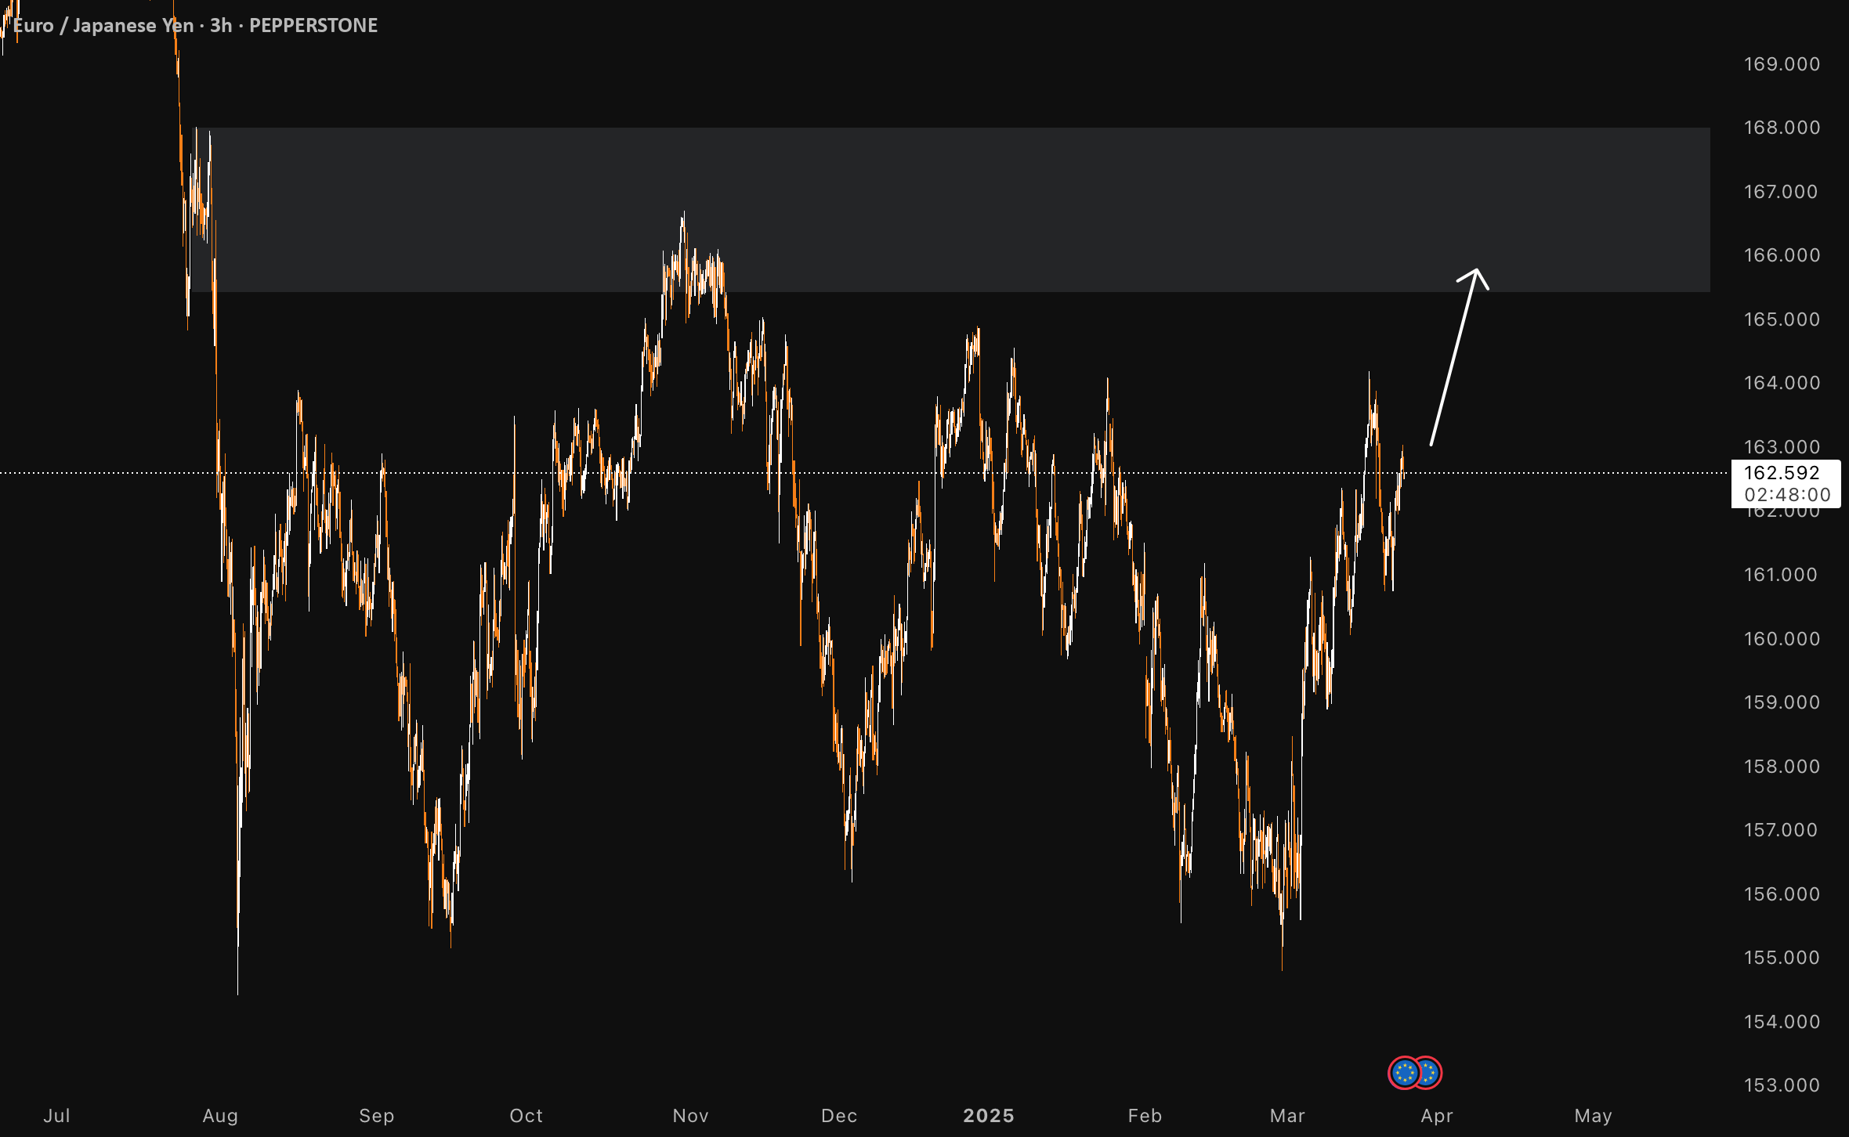1849x1137 pixels.
Task: Click the Apr label on time axis
Action: (1437, 1115)
